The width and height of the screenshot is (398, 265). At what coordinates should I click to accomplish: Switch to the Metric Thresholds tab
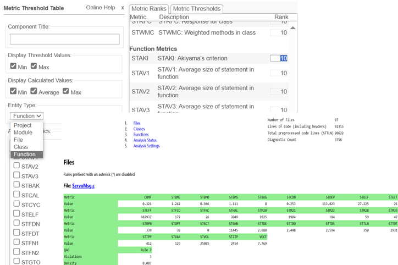[197, 9]
